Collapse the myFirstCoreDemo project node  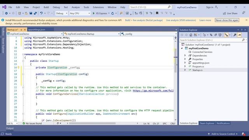click(182, 48)
